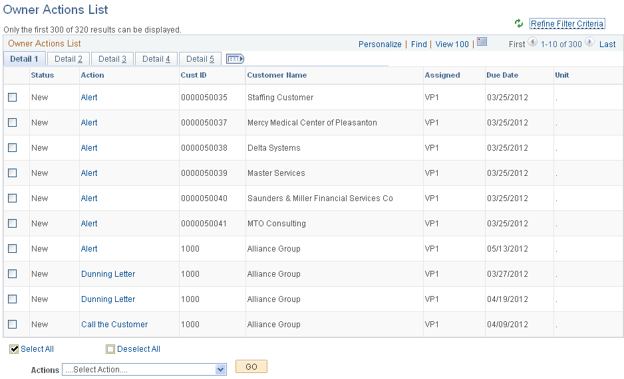The image size is (624, 379).
Task: Click the due date 05/13/2012
Action: 508,248
